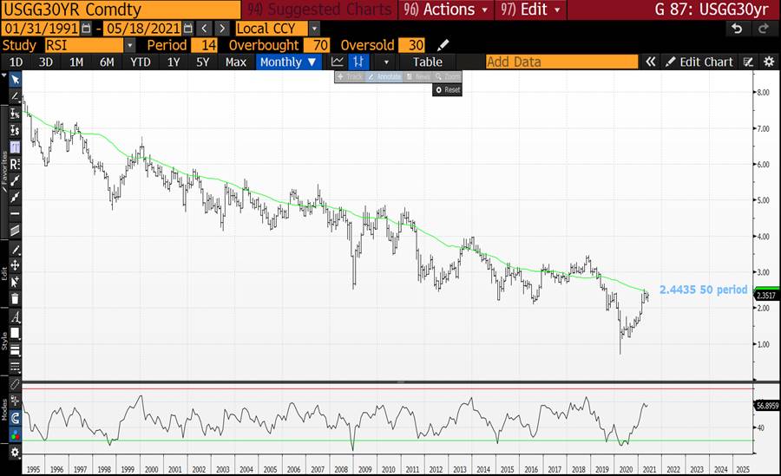Viewport: 781px width, 476px height.
Task: Click the pencil icon beside Oversold
Action: (443, 45)
